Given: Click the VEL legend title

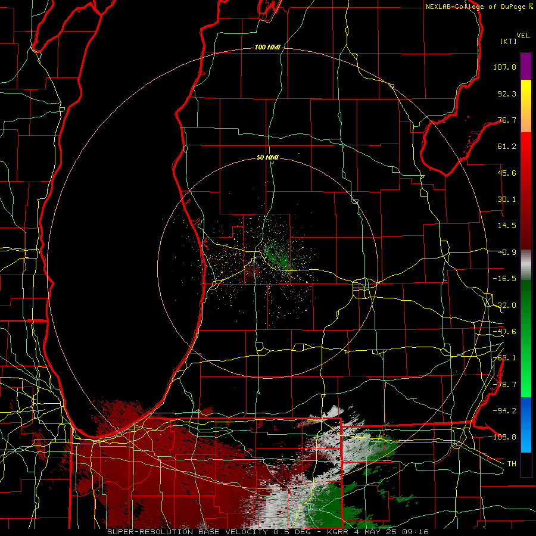Looking at the screenshot, I should tap(523, 36).
